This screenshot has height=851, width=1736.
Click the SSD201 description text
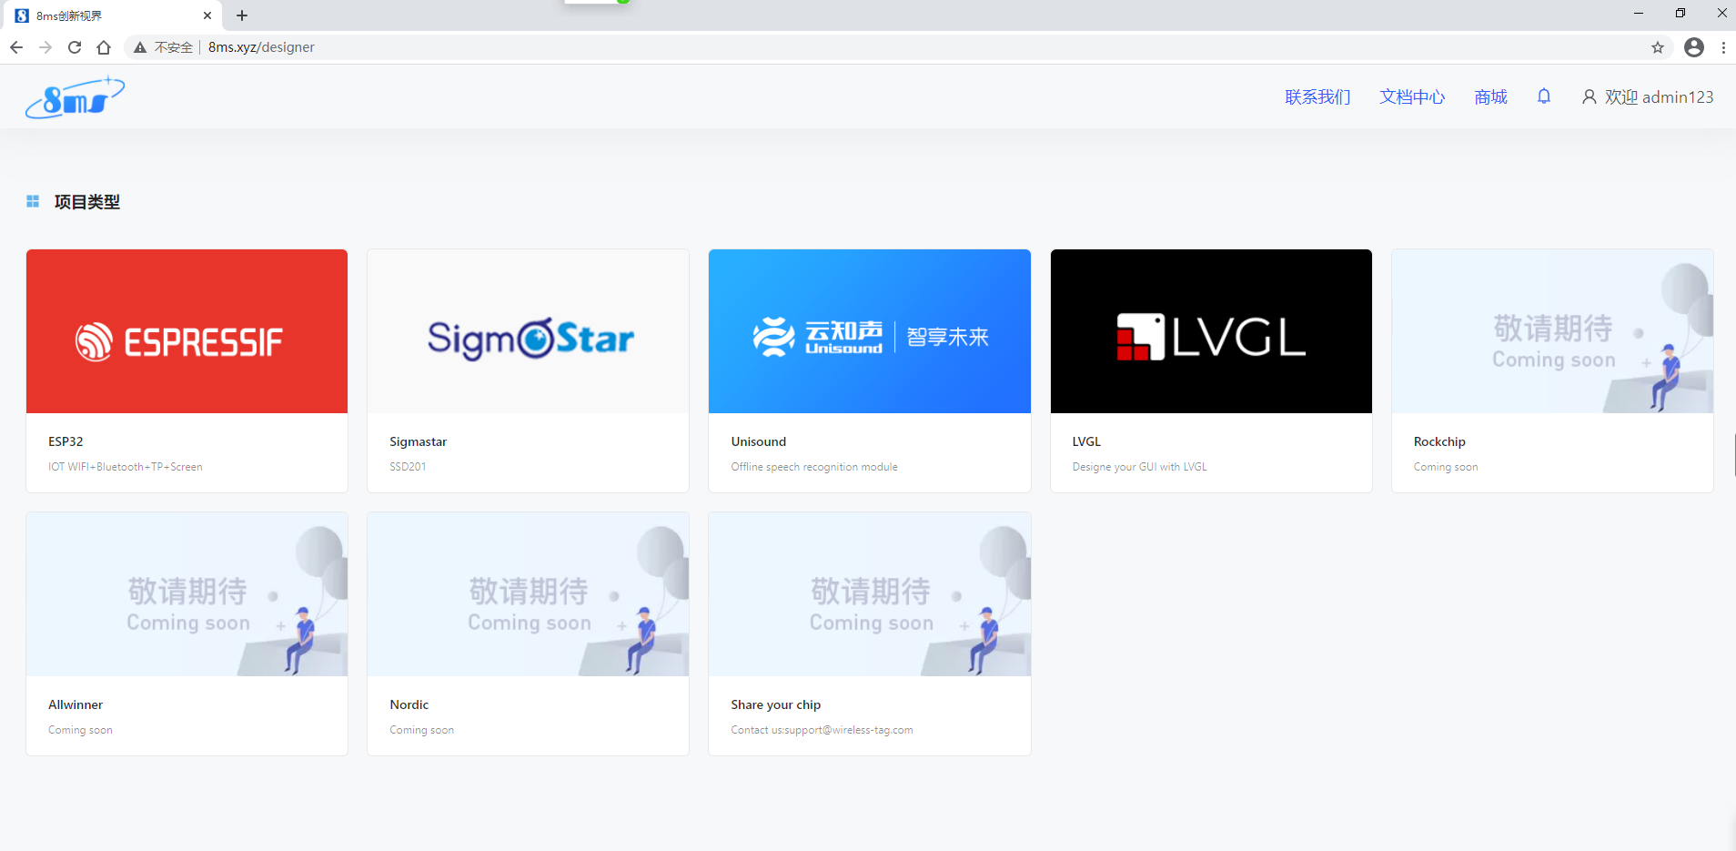[x=408, y=467]
